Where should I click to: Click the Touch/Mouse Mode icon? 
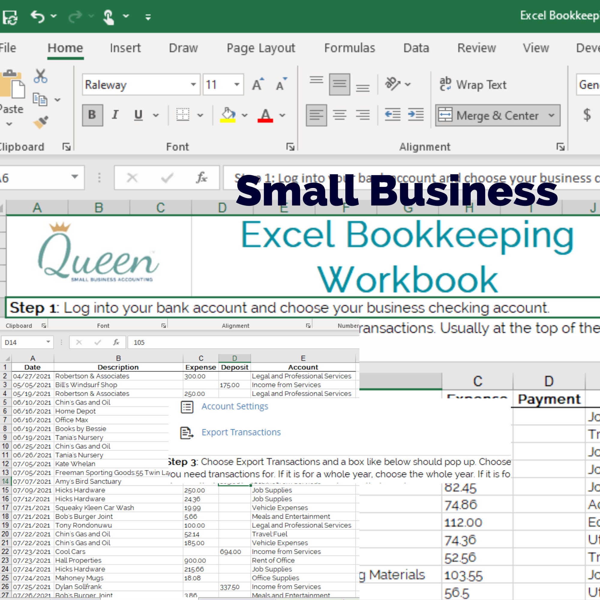tap(109, 17)
